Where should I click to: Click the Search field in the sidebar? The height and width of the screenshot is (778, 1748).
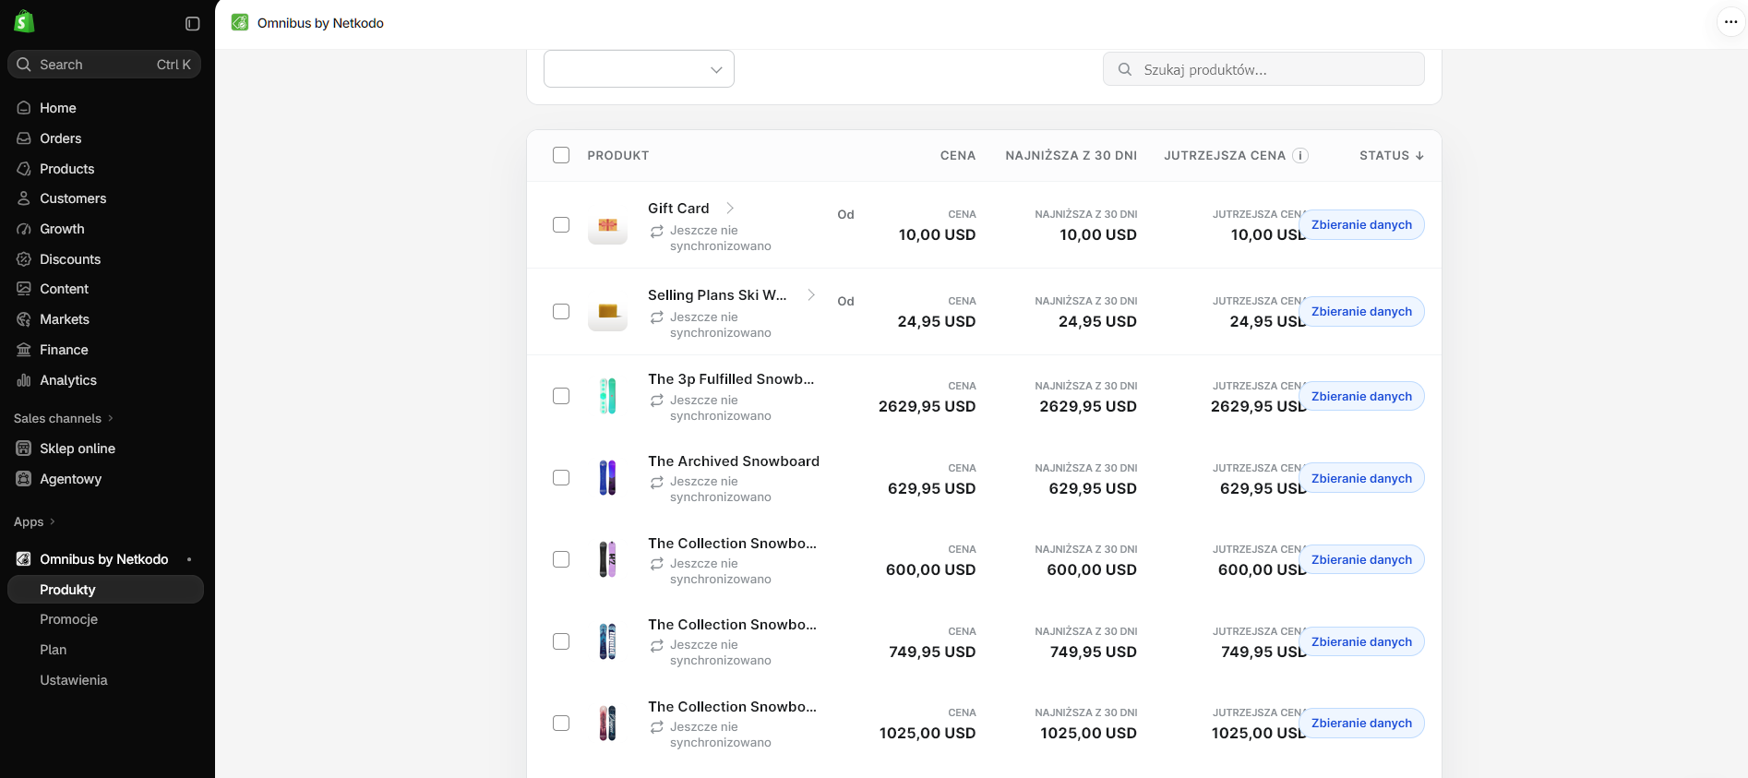click(104, 65)
